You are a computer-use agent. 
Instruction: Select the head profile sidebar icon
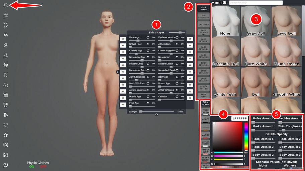(6, 25)
